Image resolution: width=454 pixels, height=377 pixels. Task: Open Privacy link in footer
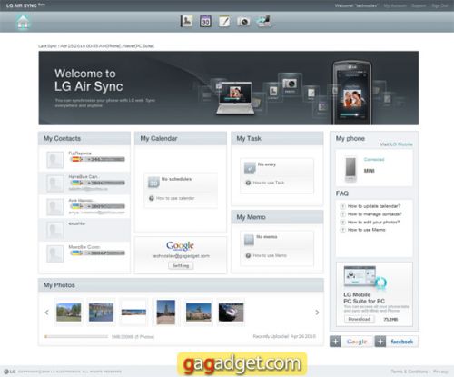[x=440, y=372]
